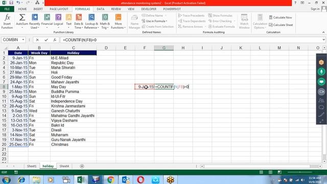Open the Sheet4 worksheet tab
This screenshot has width=327, height=184.
tap(64, 166)
